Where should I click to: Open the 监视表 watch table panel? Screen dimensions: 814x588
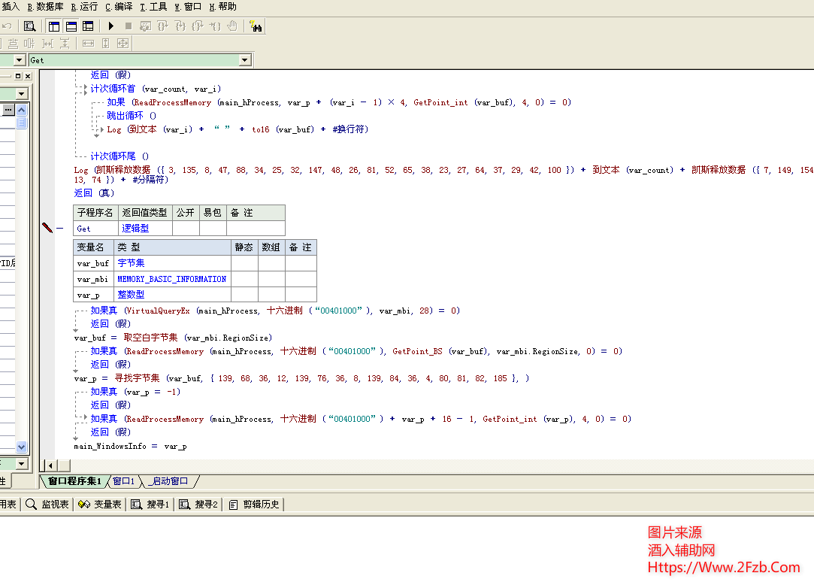click(x=48, y=505)
